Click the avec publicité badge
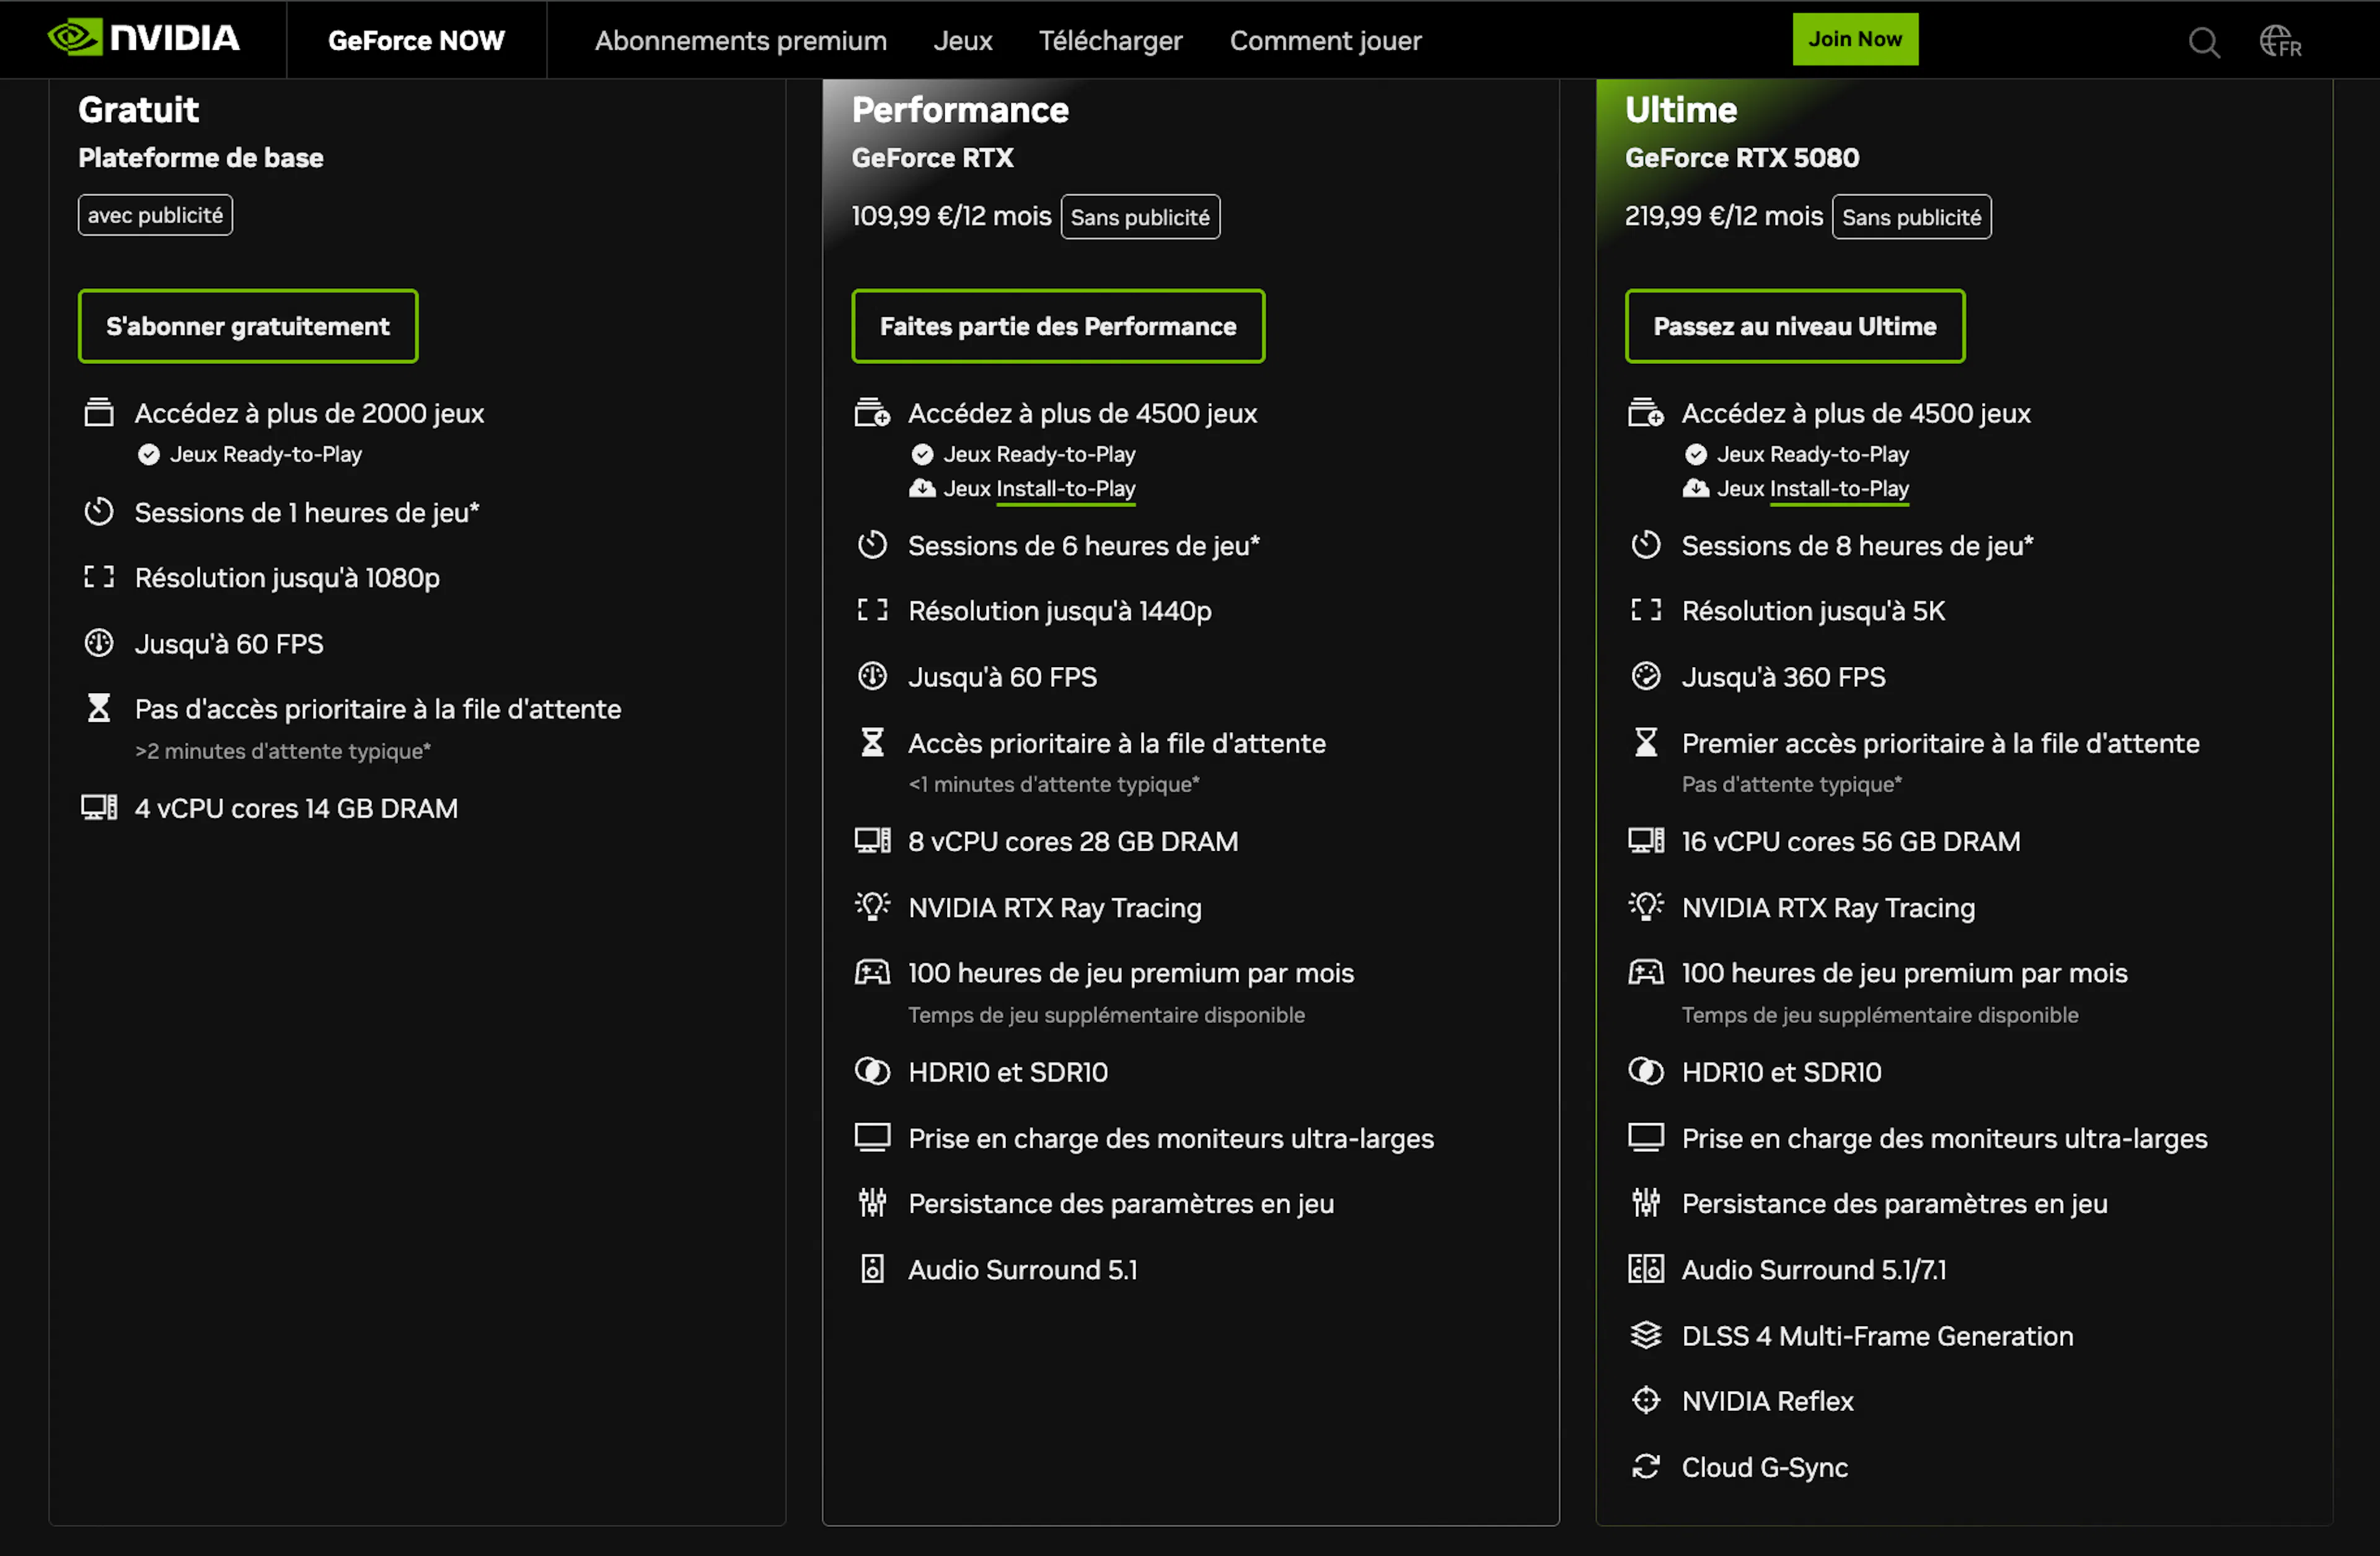 pos(155,215)
